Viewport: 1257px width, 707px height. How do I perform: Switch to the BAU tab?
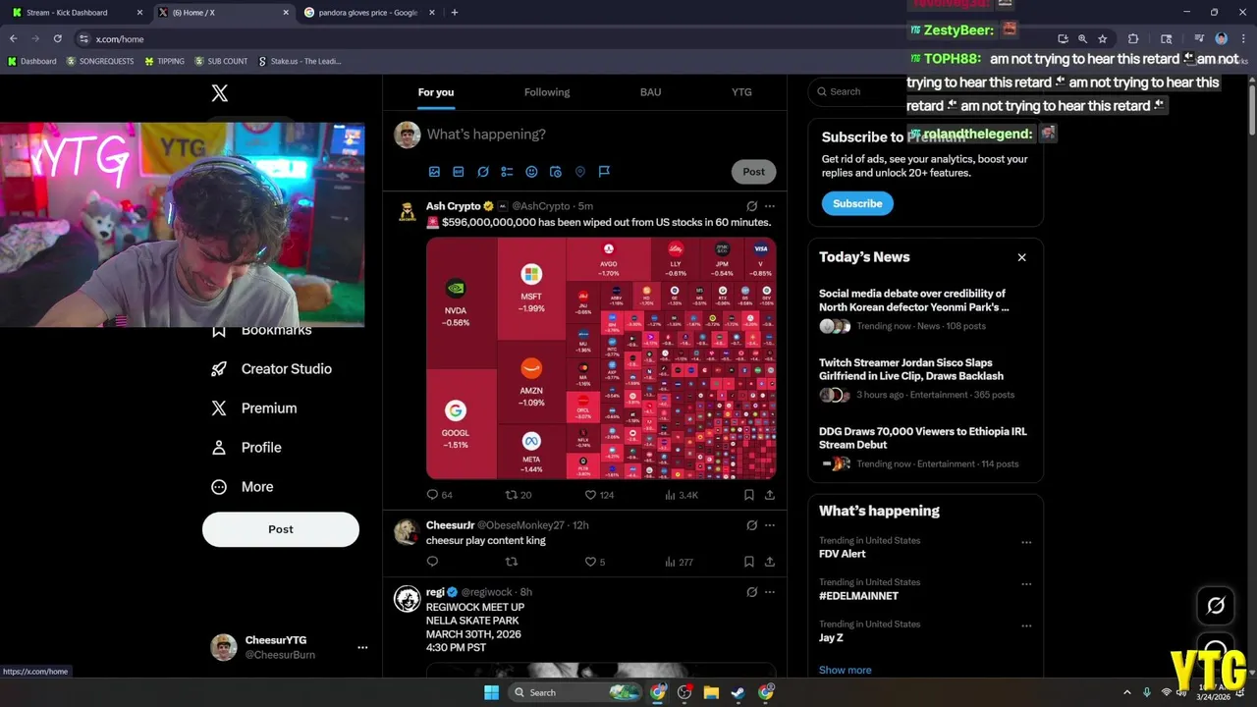pyautogui.click(x=650, y=92)
